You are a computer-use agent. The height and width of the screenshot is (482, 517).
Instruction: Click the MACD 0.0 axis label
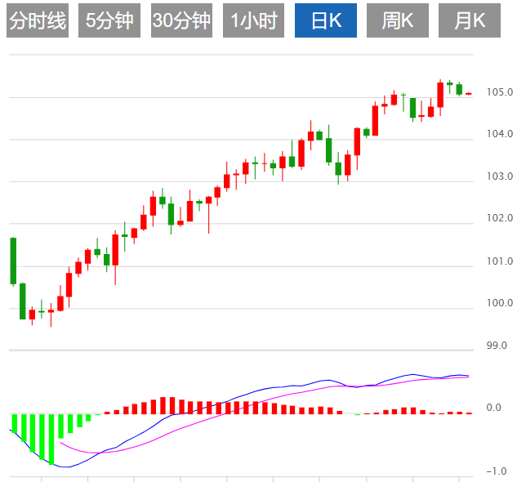point(493,408)
